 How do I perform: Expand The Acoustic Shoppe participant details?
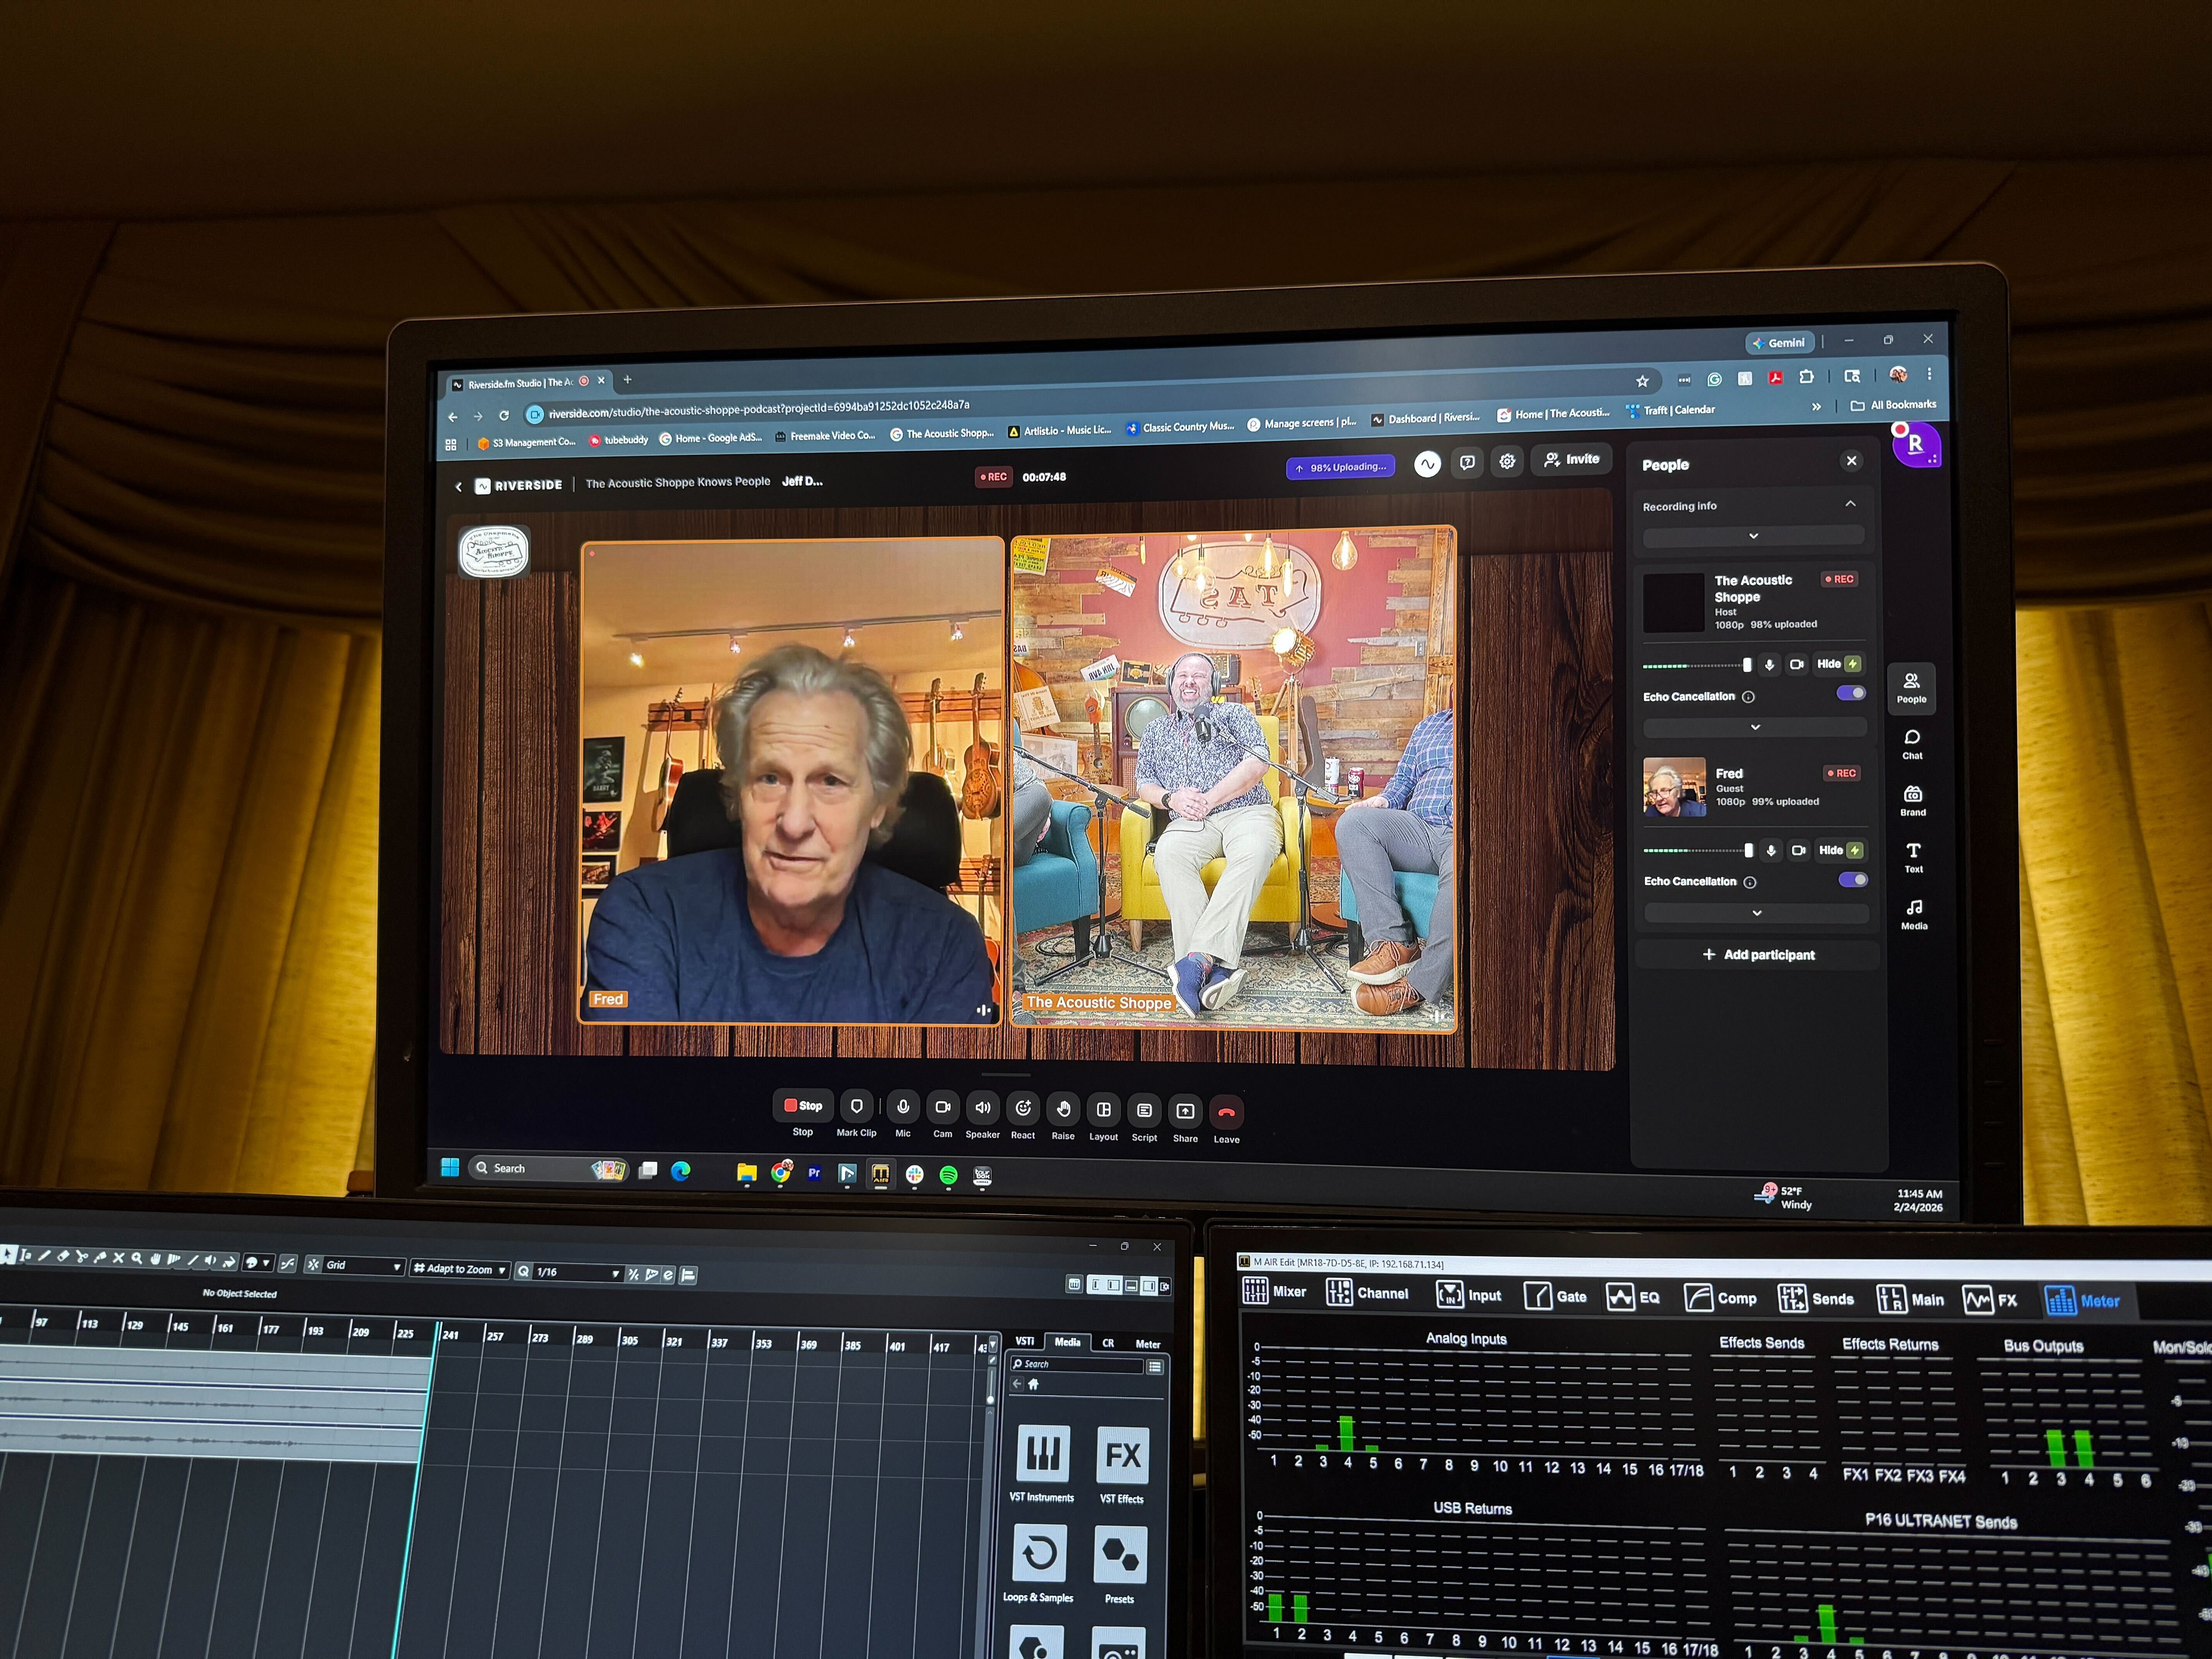[x=1756, y=727]
